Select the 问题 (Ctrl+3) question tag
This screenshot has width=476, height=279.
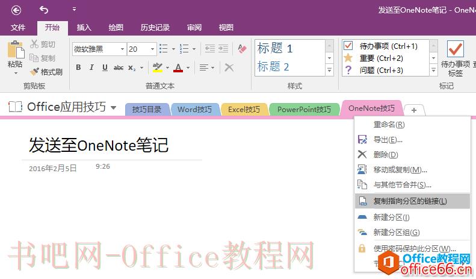[x=381, y=71]
